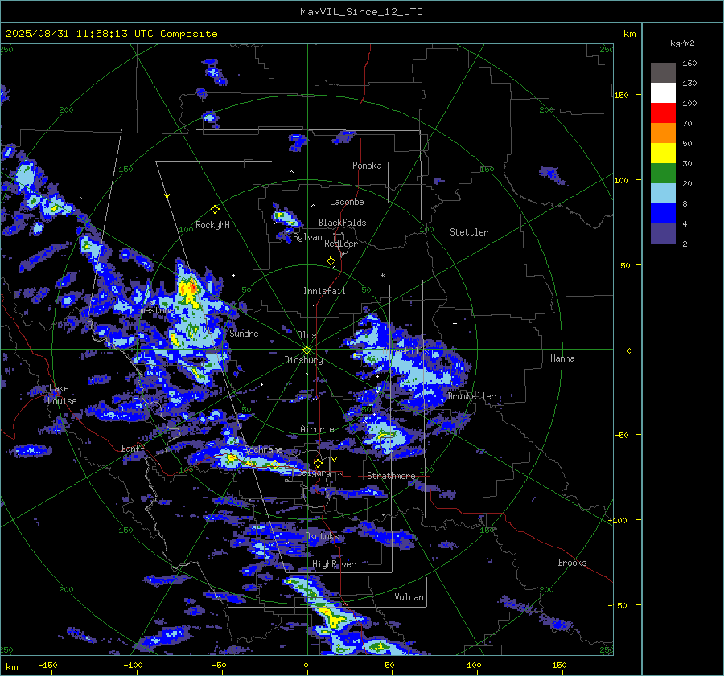Click the kg/m2 unit label above the legend

[x=682, y=43]
